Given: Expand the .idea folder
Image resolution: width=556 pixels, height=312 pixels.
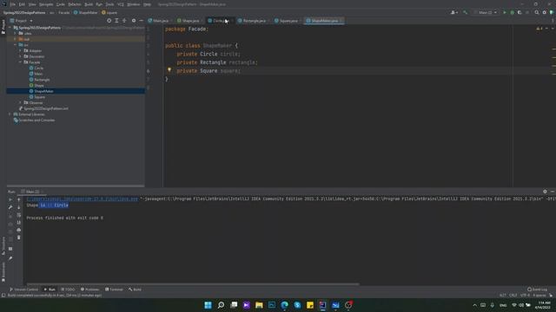Looking at the screenshot, I should [16, 33].
